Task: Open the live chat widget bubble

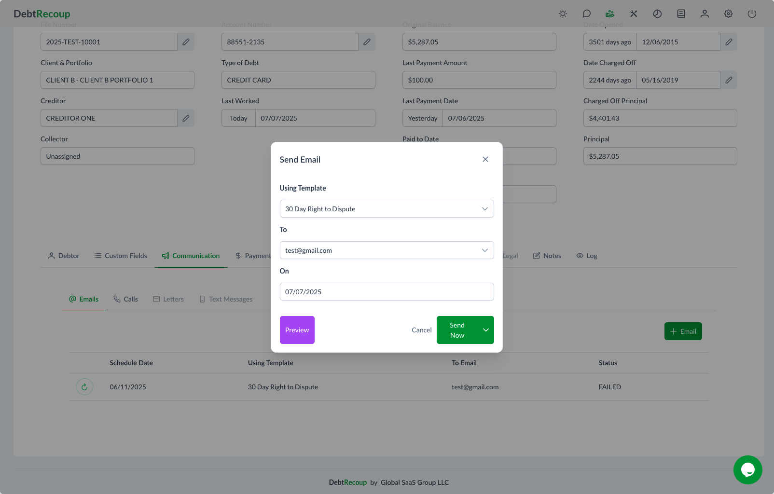Action: [x=747, y=470]
